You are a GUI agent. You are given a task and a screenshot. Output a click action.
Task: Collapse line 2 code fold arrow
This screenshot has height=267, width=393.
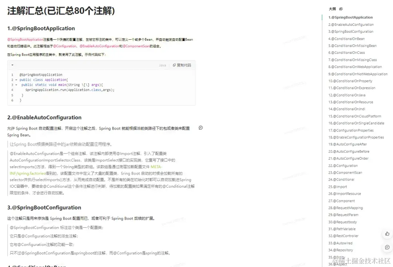16,80
